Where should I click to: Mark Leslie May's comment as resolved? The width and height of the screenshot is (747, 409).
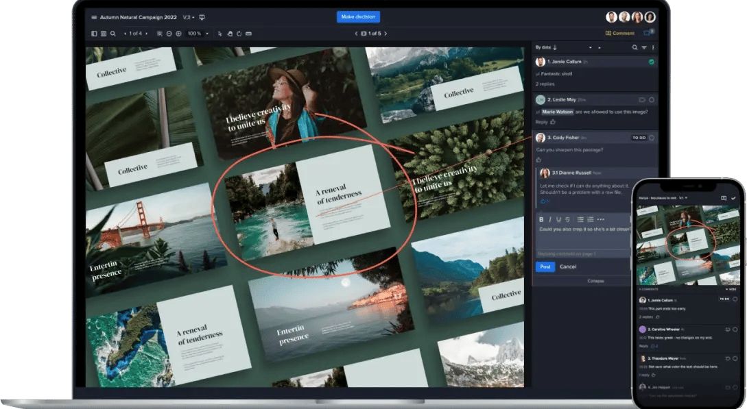(651, 99)
